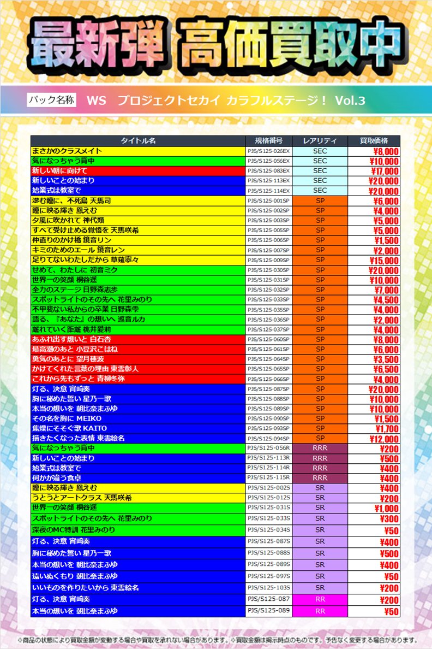
Task: Click card number PJS/S125-113R
Action: (269, 458)
